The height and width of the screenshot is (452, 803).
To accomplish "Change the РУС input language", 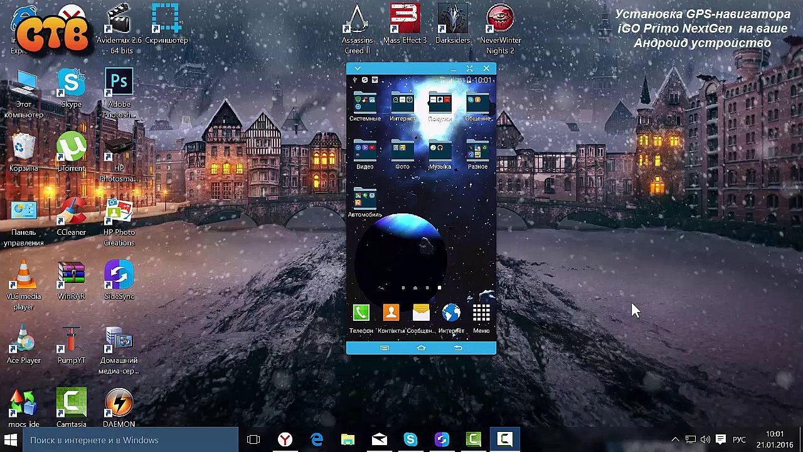I will pyautogui.click(x=739, y=439).
